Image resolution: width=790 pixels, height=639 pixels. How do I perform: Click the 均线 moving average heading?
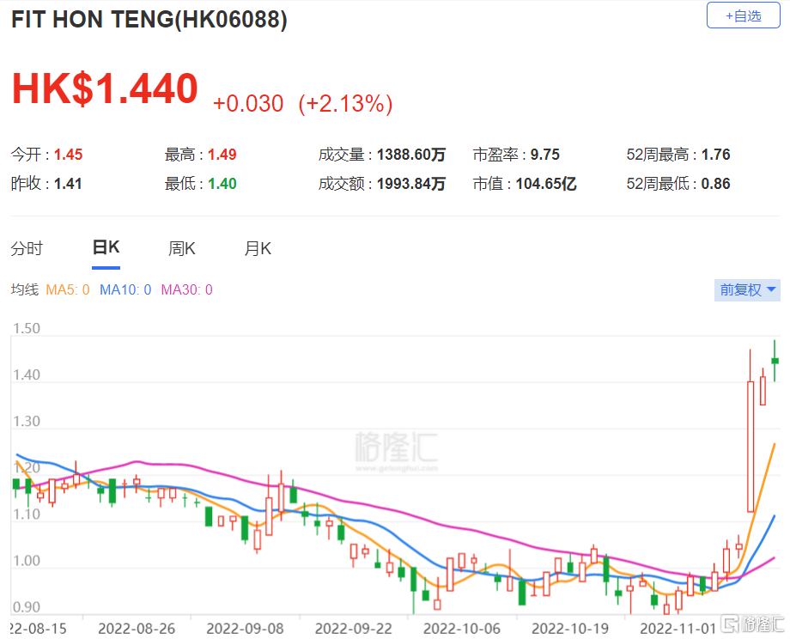tap(25, 289)
